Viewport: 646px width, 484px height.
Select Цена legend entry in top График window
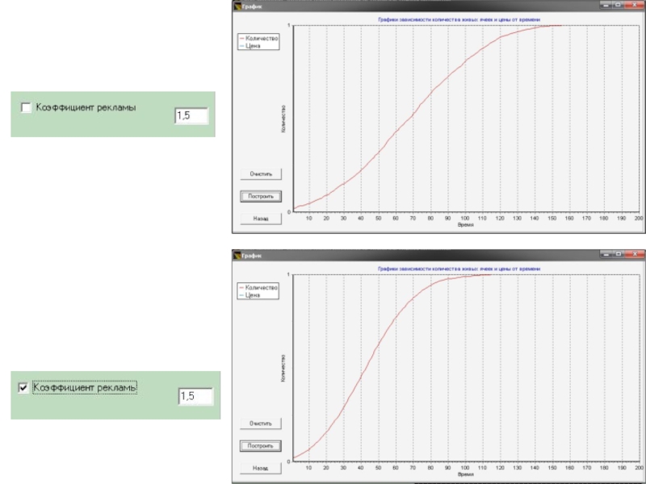pos(250,46)
